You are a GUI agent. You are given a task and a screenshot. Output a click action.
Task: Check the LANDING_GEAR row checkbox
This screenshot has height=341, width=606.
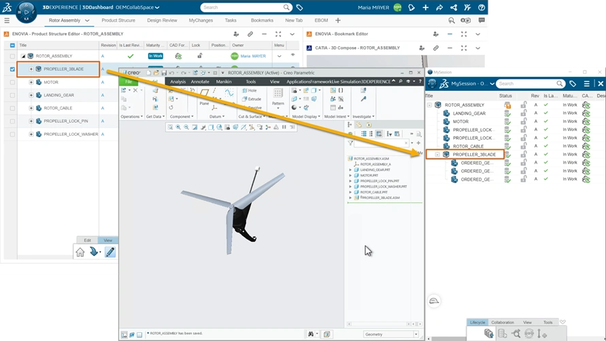[x=12, y=95]
